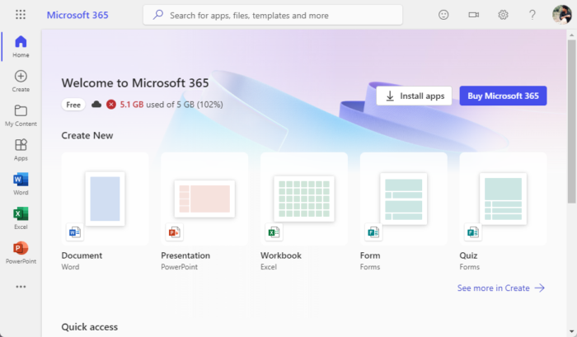The height and width of the screenshot is (337, 577).
Task: Open the Settings gear icon
Action: pos(503,15)
